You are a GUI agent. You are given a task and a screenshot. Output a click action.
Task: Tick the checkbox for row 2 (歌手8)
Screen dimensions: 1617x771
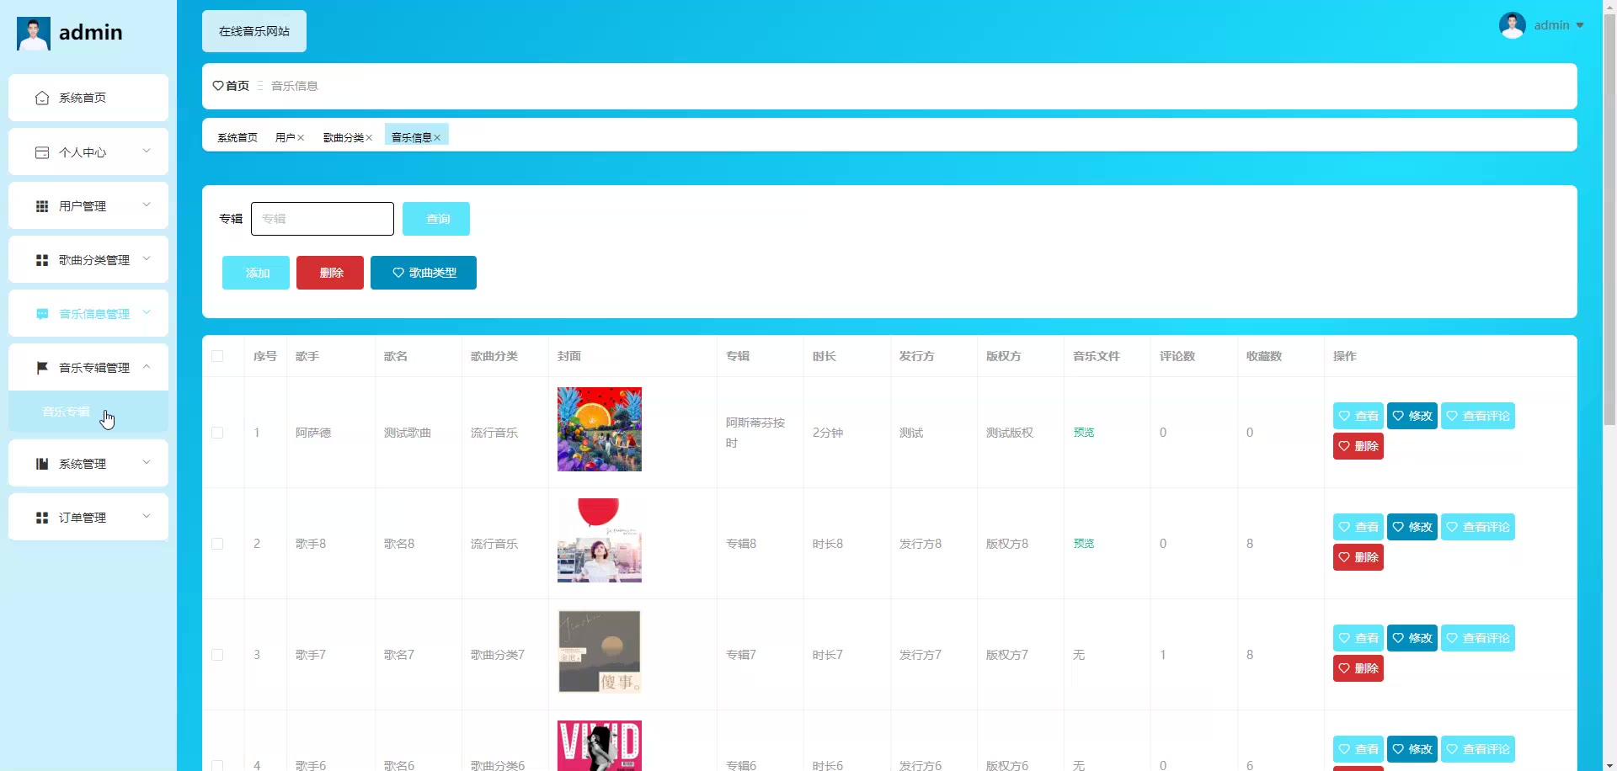217,544
